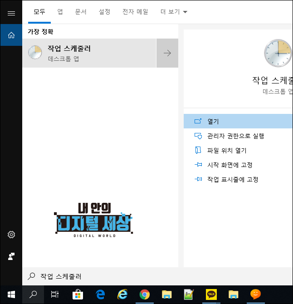Open Google Chrome from taskbar
Image resolution: width=293 pixels, height=304 pixels.
point(145,294)
